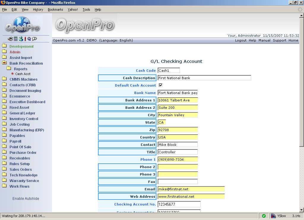The height and width of the screenshot is (220, 304).
Task: Click the red exclamation mark icon
Action: coord(25,39)
